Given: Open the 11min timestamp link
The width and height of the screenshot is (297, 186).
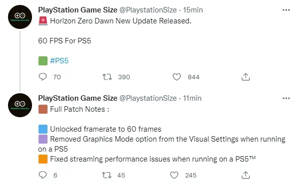Looking at the screenshot, I should click(192, 98).
